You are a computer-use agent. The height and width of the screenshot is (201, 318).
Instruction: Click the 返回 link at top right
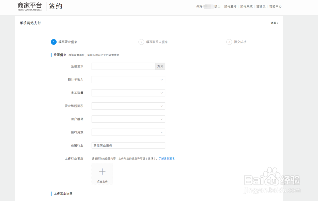[274, 23]
